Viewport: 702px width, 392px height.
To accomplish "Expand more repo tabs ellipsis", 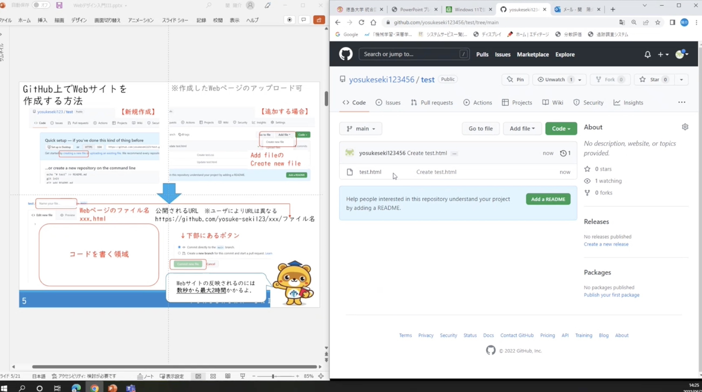I will pos(682,102).
